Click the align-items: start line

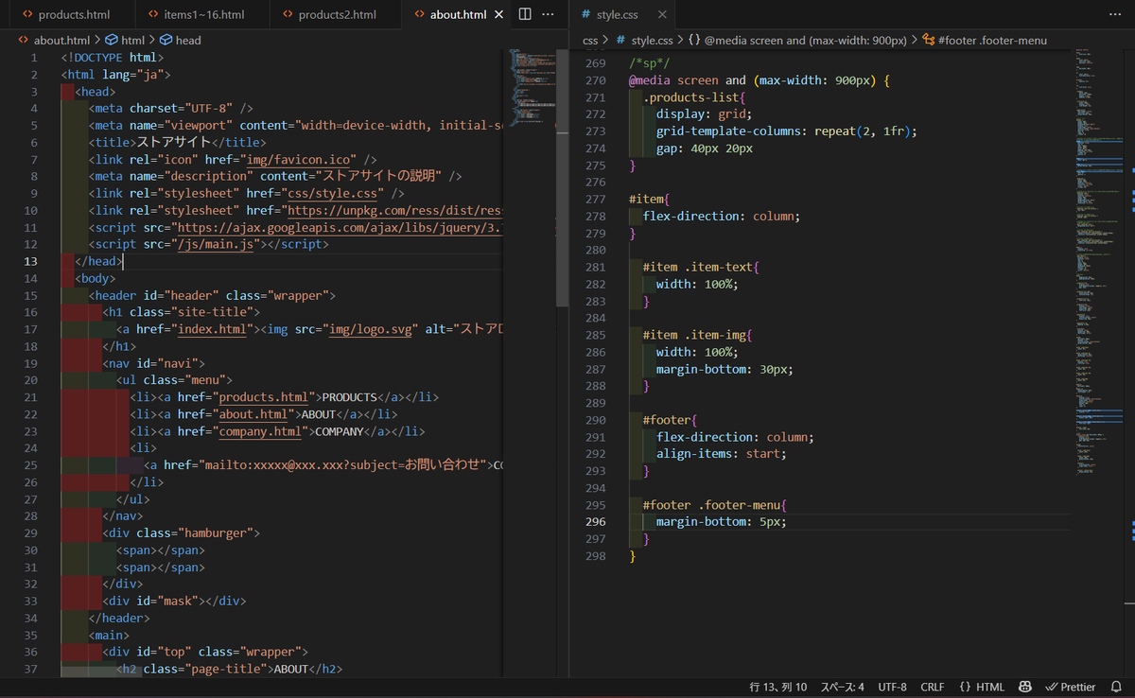[722, 454]
